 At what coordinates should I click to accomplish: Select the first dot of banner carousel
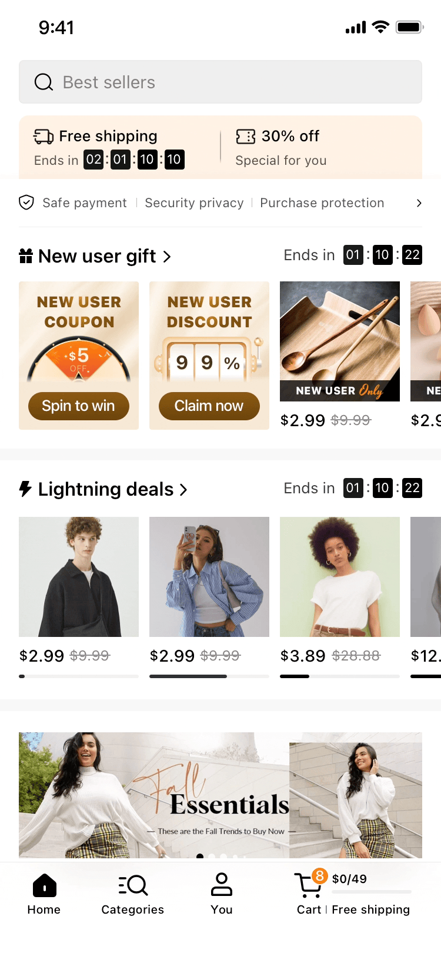(200, 857)
